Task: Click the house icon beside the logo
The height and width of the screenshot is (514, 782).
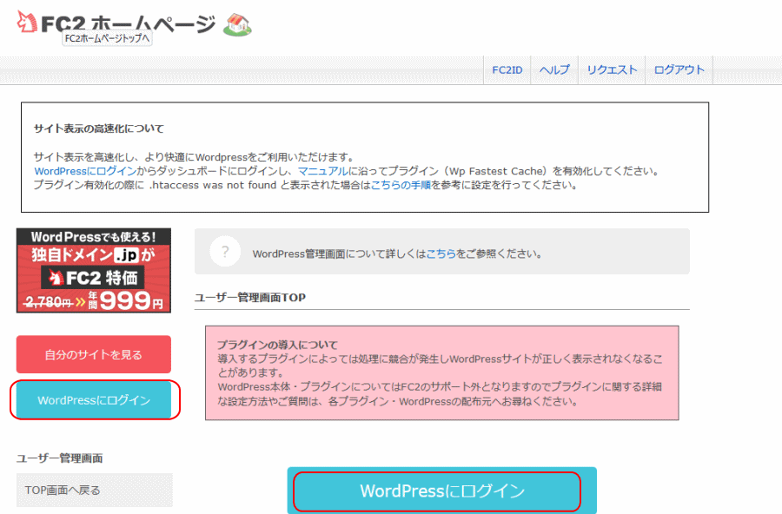Action: (237, 24)
